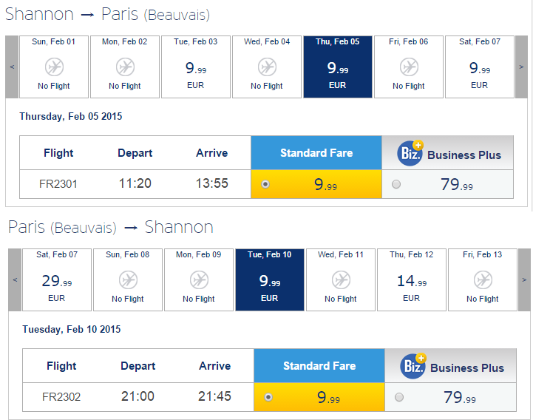The image size is (533, 420).
Task: Pick Sat, Feb 07 return 29.99 EUR date
Action: 57,280
